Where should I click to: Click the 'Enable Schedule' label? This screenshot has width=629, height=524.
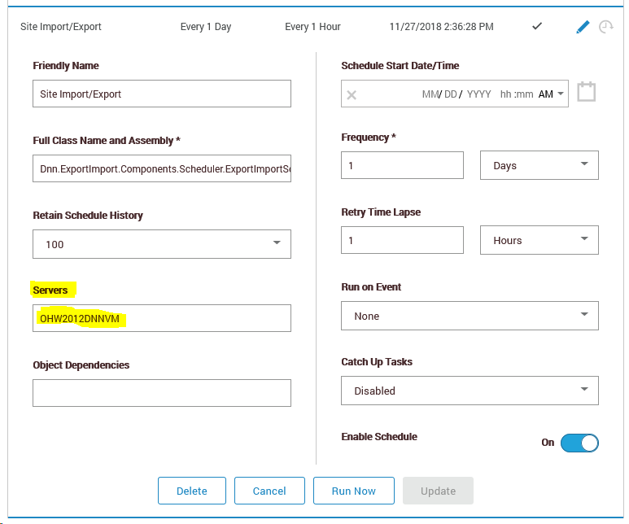379,437
